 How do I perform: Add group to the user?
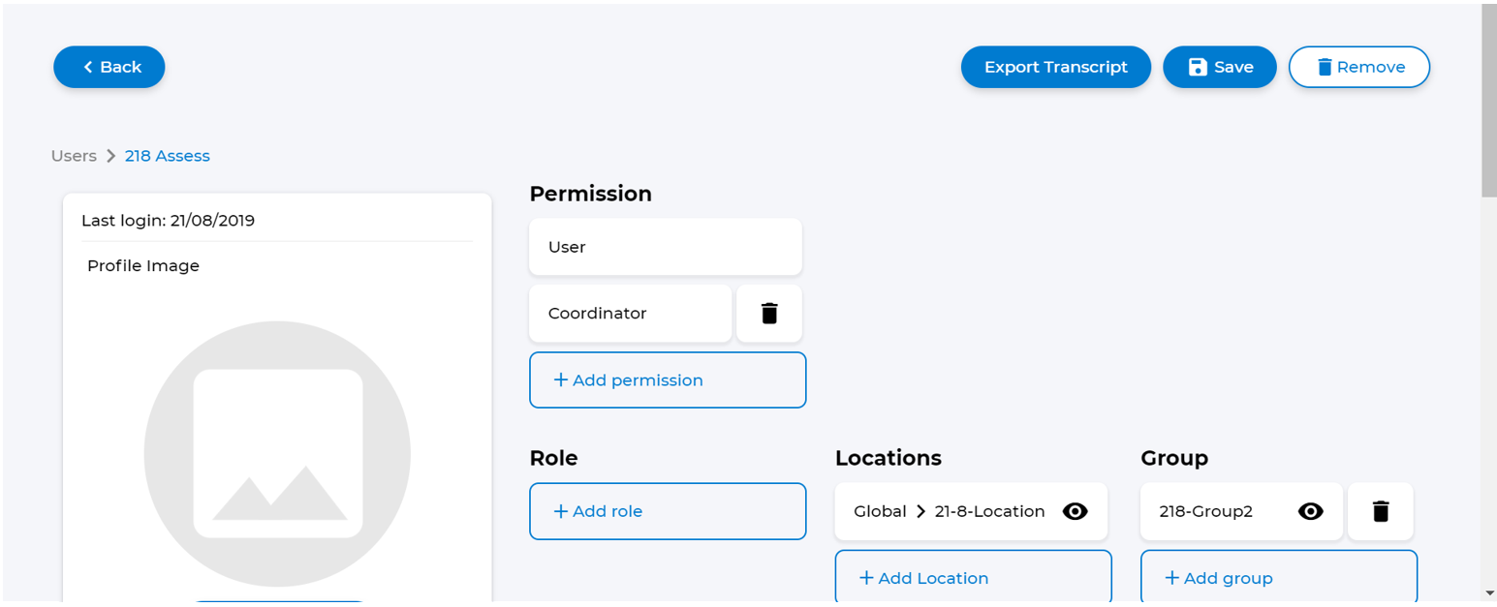[1279, 578]
